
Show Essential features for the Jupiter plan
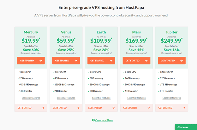pos(172,98)
